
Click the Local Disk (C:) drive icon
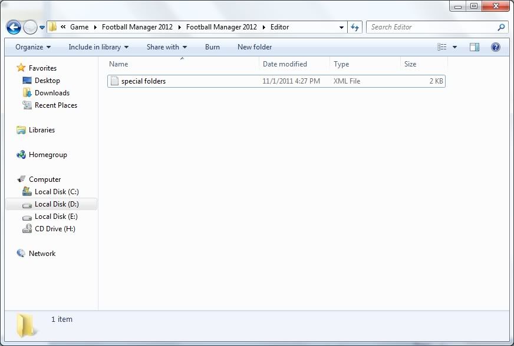pos(27,191)
